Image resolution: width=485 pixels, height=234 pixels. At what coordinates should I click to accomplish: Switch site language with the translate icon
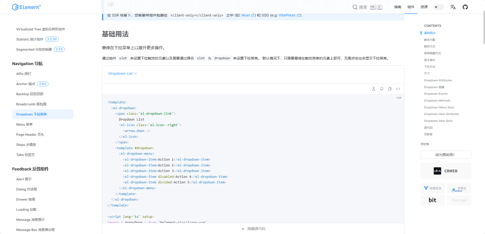453,7
